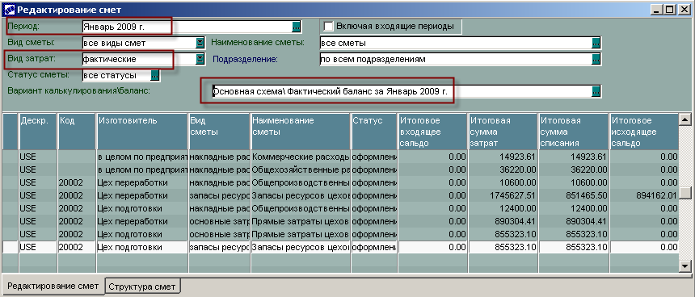Viewport: 695px width, 297px height.
Task: Click the 'все сметы' name field
Action: click(456, 43)
